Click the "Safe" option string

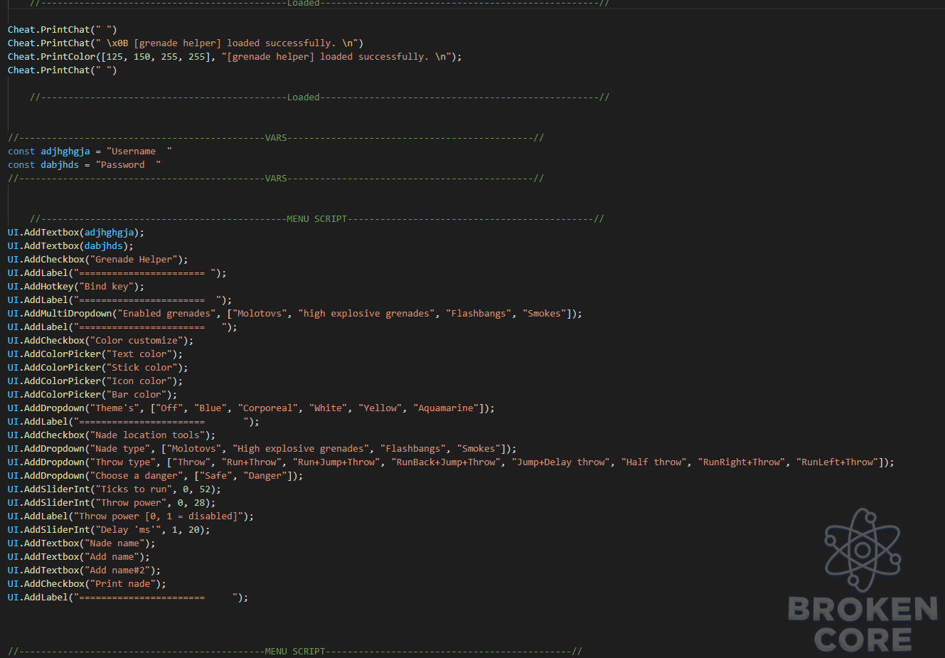coord(215,475)
